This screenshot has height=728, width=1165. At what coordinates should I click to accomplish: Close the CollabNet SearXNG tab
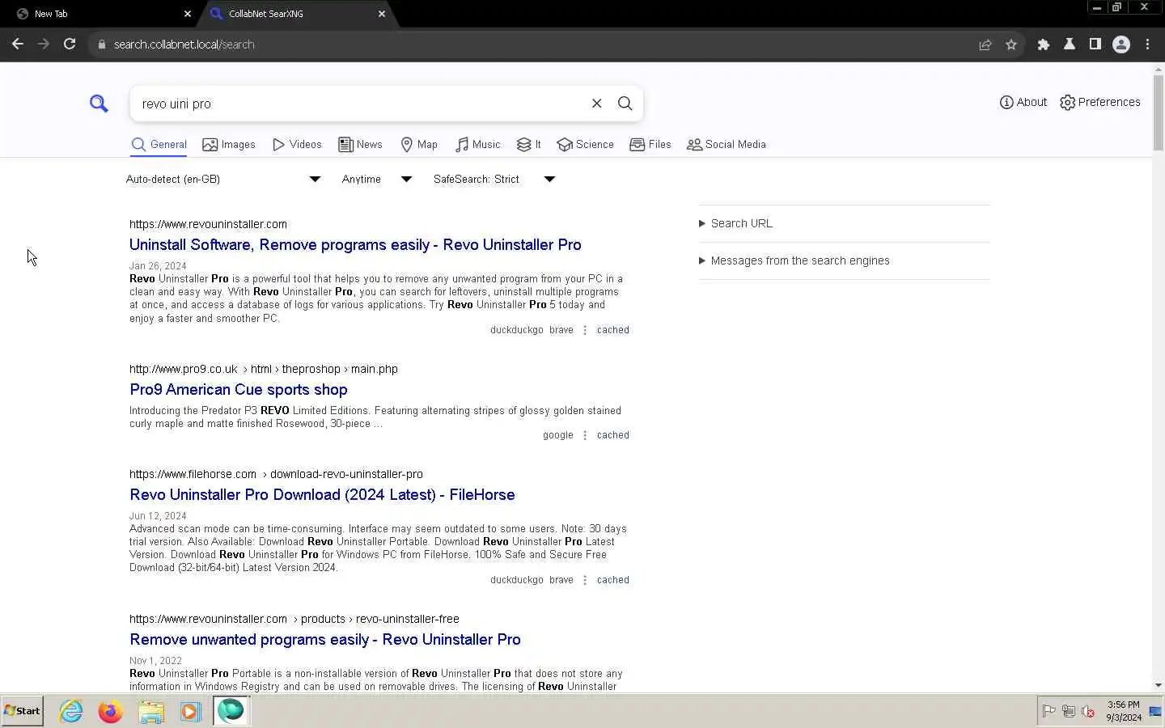point(382,14)
